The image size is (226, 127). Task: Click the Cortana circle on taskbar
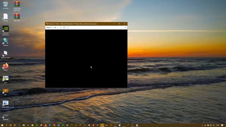point(11,125)
